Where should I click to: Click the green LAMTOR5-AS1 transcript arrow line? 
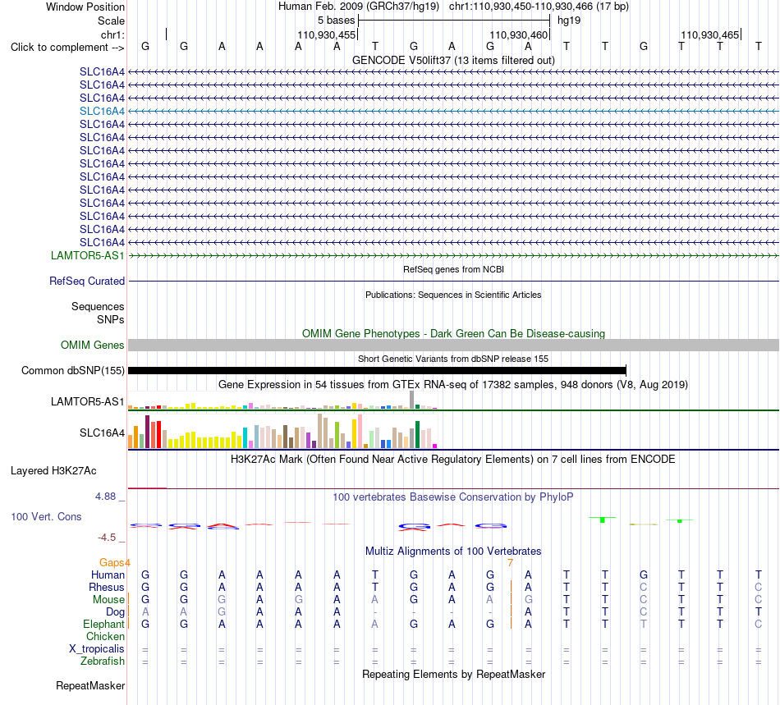point(453,255)
